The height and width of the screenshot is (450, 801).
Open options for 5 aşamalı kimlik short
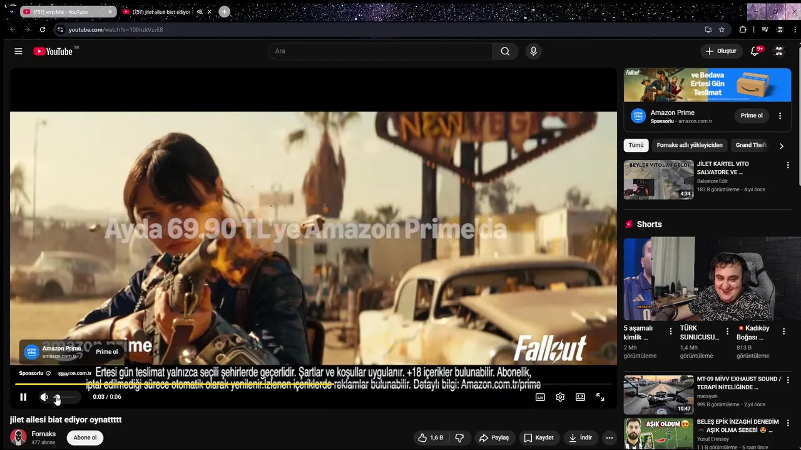tap(671, 331)
